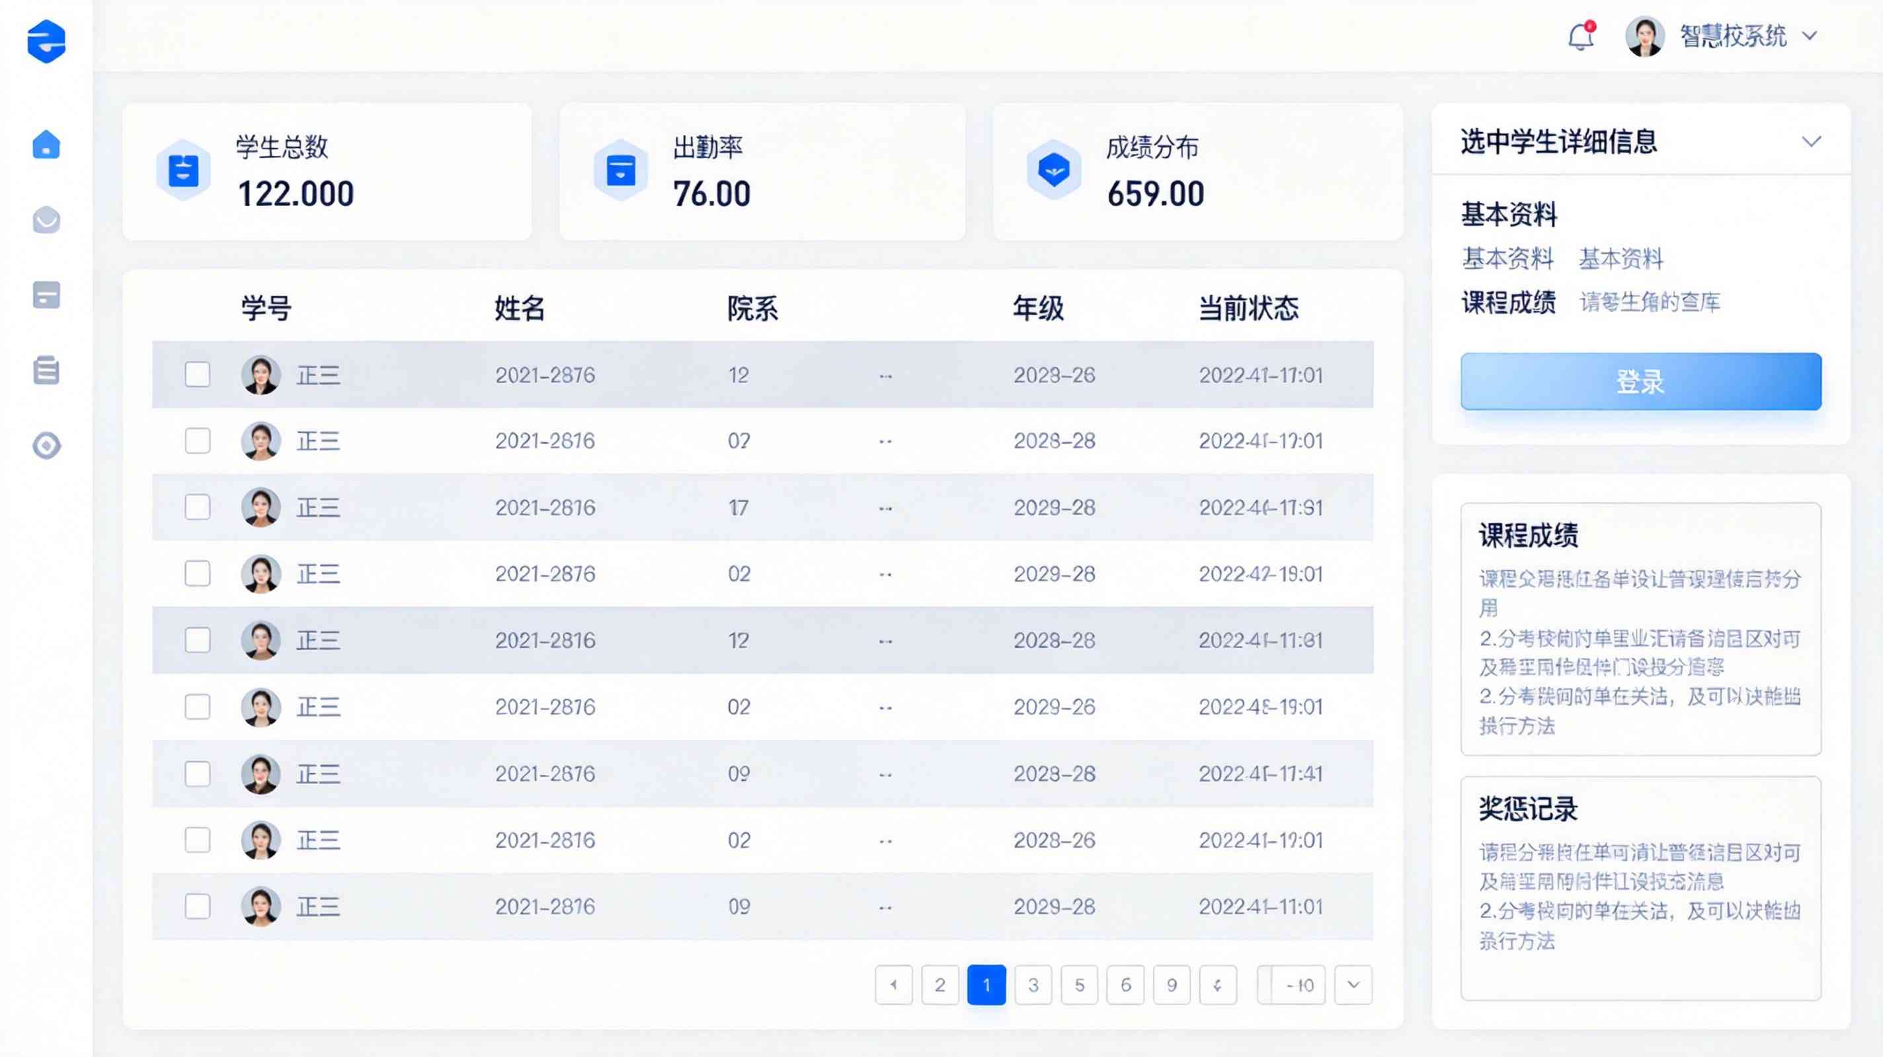The image size is (1883, 1057).
Task: Open the mail icon in the sidebar
Action: point(46,221)
